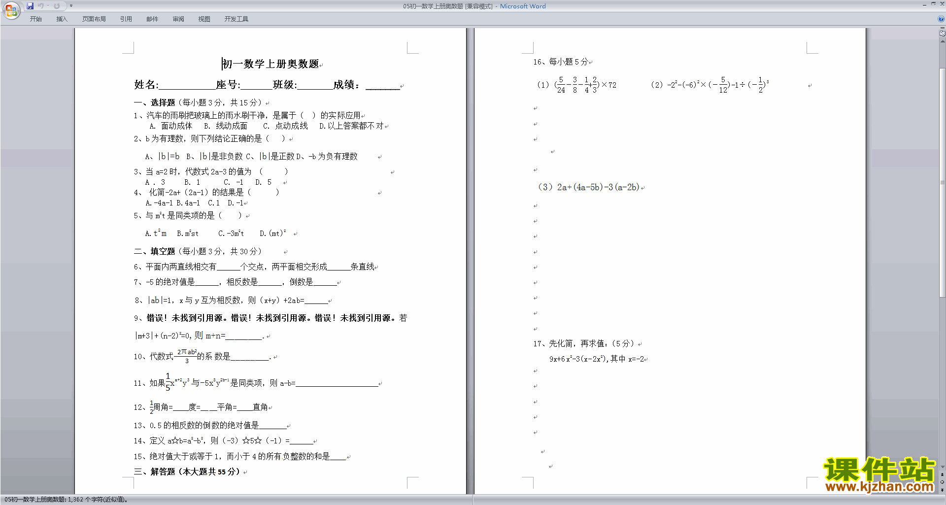Viewport: 946px width, 505px height.
Task: Click the vertical scrollbar up arrow
Action: pyautogui.click(x=942, y=41)
